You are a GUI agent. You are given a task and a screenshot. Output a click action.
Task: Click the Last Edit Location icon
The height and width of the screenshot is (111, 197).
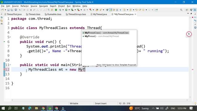137,10
